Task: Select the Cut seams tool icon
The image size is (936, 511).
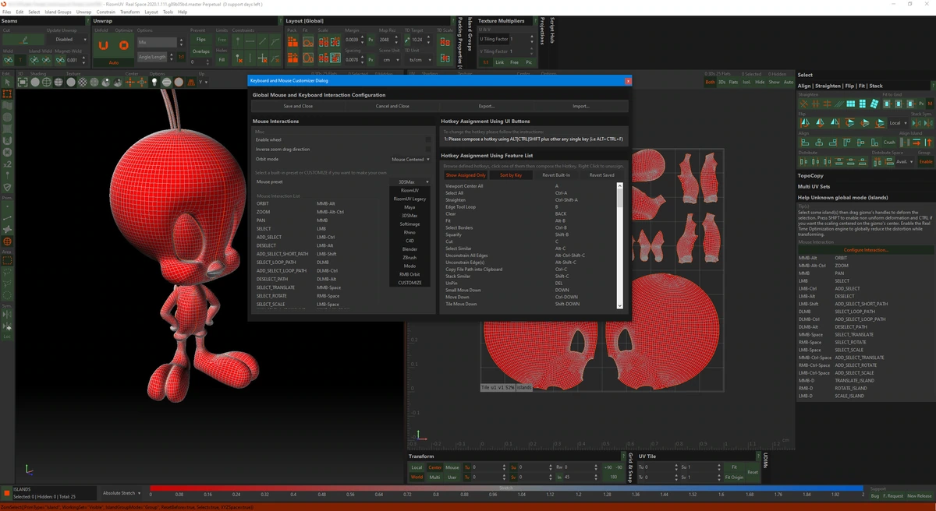Action: point(24,40)
